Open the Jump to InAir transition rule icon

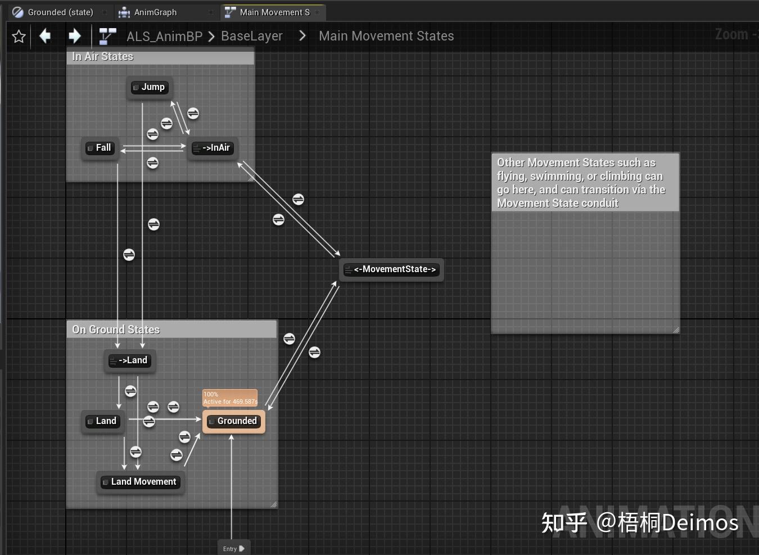tap(193, 114)
